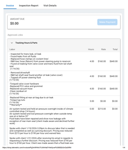Viewport: 128px width, 150px height.
Task: Click the 'Topped off power steering fluid' line
Action: pos(25,78)
